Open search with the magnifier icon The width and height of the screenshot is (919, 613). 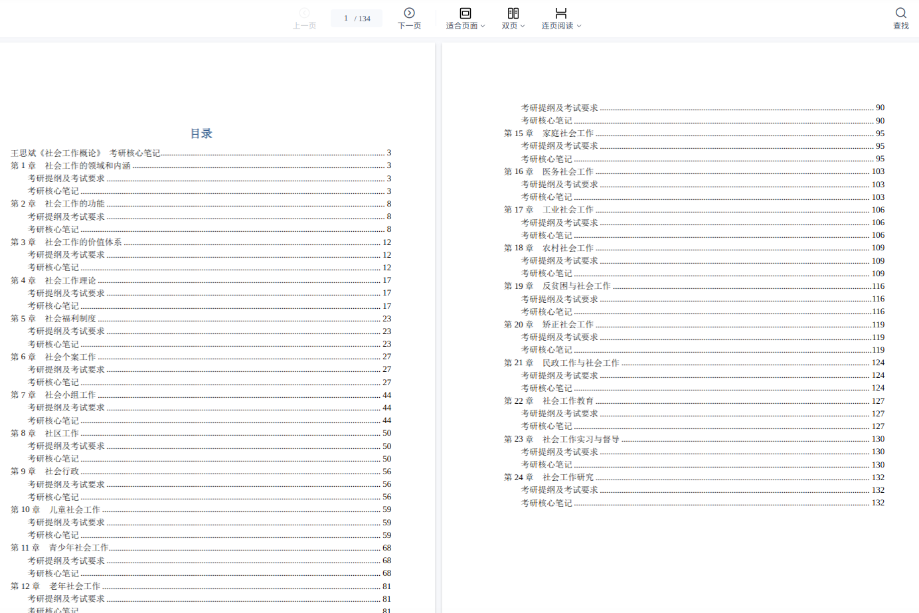click(x=900, y=13)
